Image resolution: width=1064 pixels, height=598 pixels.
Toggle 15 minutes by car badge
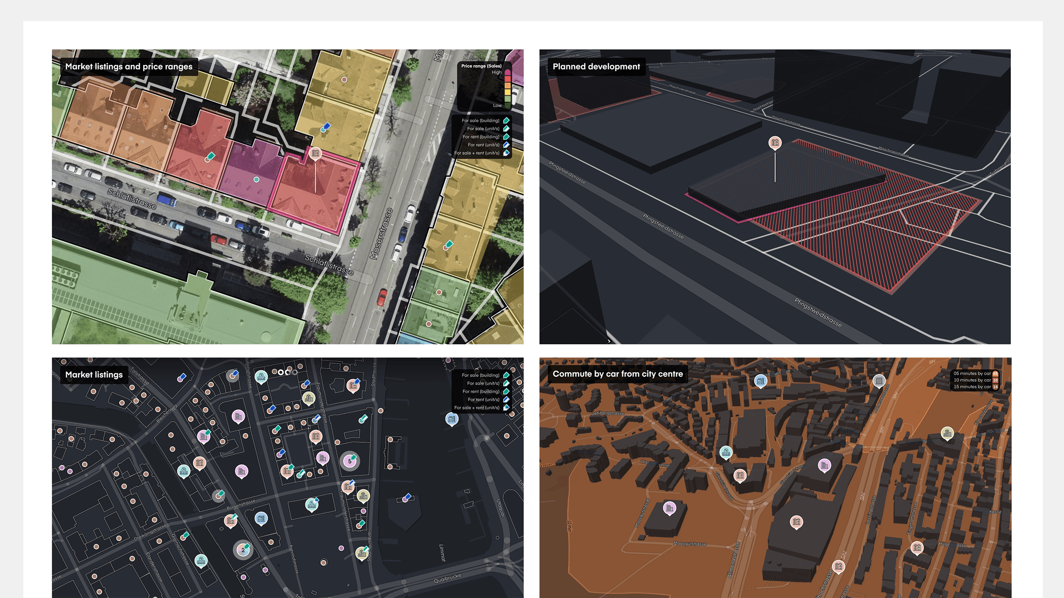click(x=995, y=387)
